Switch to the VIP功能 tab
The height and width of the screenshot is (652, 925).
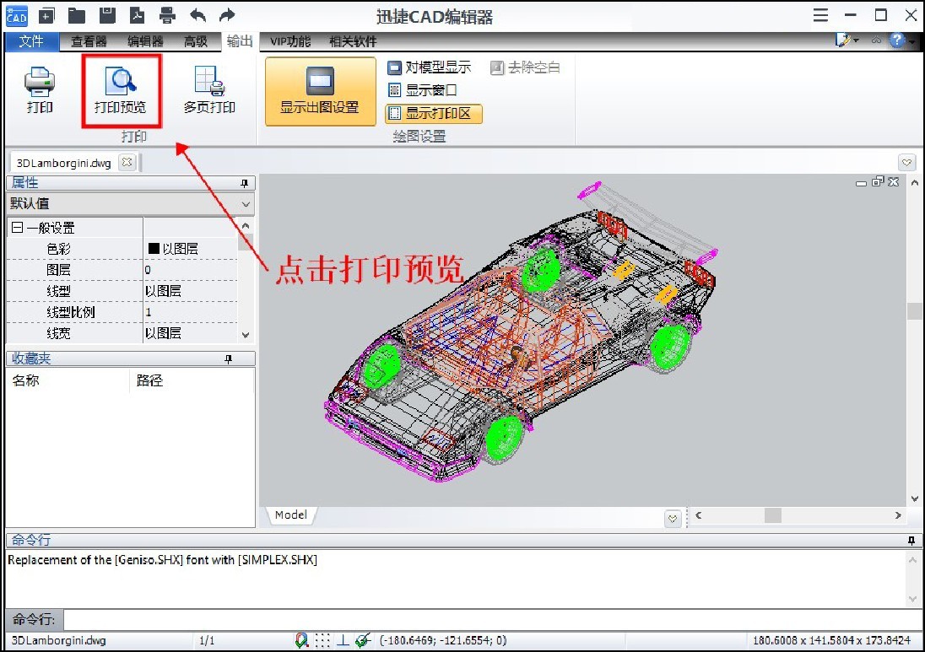pyautogui.click(x=289, y=41)
